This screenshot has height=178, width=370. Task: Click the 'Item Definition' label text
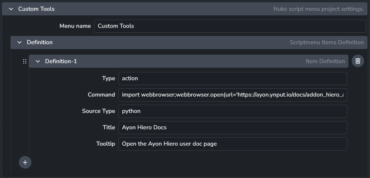pos(326,62)
